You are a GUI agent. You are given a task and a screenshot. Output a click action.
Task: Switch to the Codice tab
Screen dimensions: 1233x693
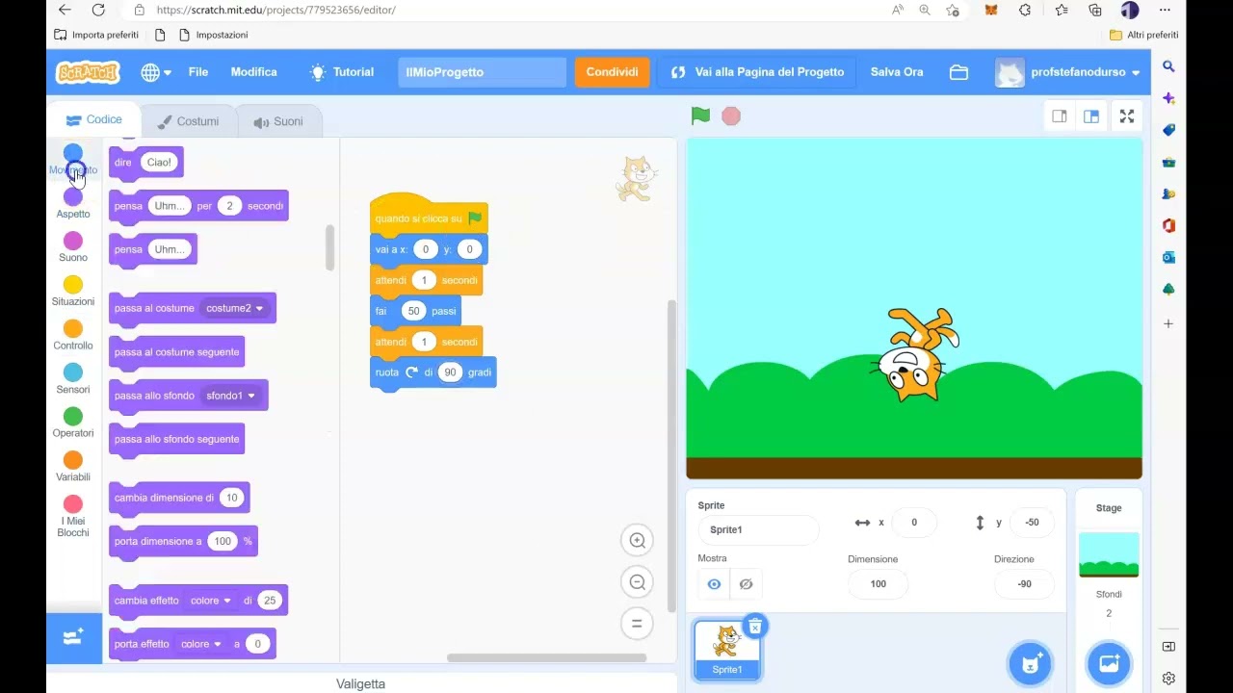[94, 120]
